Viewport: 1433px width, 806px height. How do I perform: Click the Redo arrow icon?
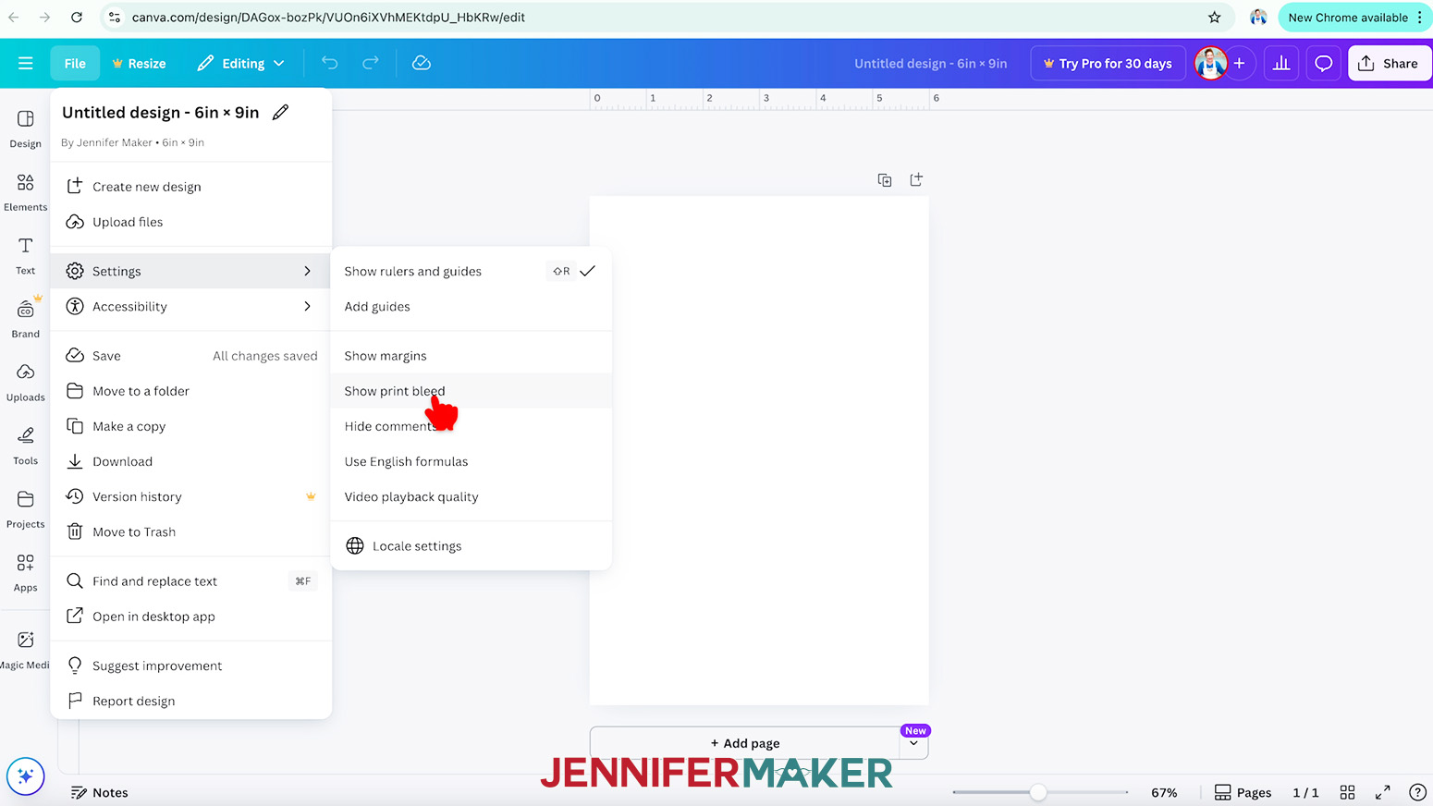click(370, 63)
